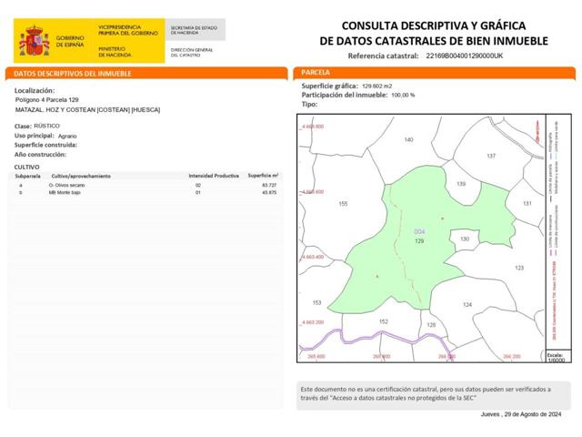Click the 'Este documento no es una certificación' notice

tap(433, 394)
